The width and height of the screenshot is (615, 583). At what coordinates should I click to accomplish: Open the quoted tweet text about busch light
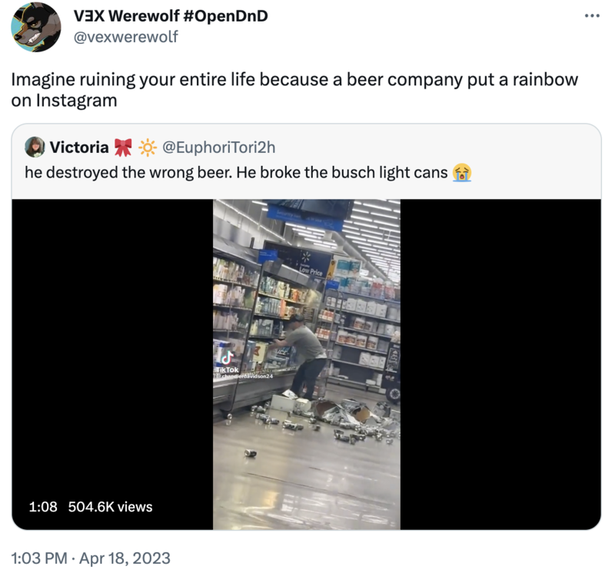[x=236, y=173]
